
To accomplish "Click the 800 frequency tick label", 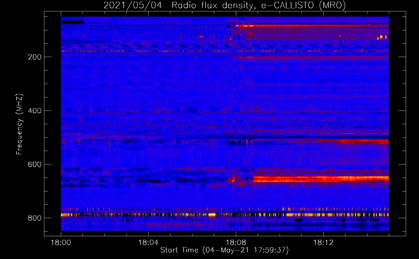I will [35, 218].
